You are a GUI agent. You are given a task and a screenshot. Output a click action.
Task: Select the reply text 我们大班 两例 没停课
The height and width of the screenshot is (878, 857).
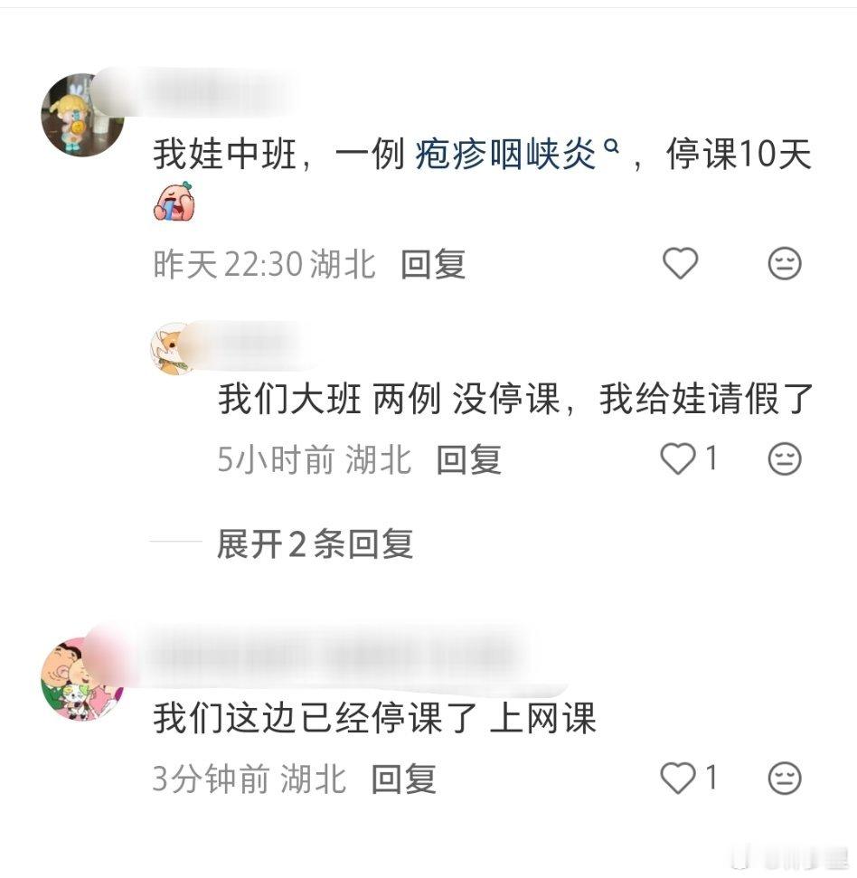pos(389,398)
